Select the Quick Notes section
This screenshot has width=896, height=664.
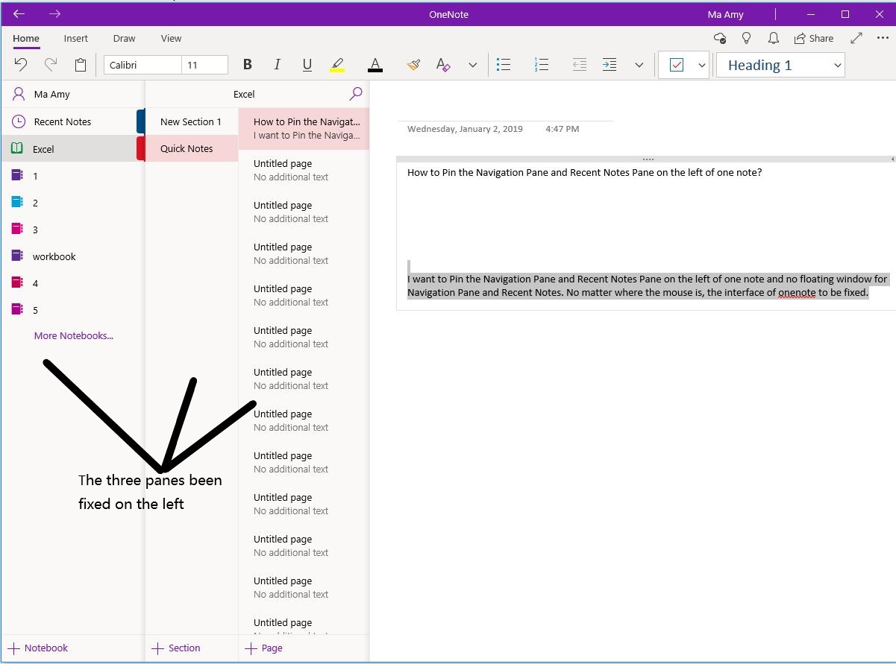pyautogui.click(x=191, y=148)
